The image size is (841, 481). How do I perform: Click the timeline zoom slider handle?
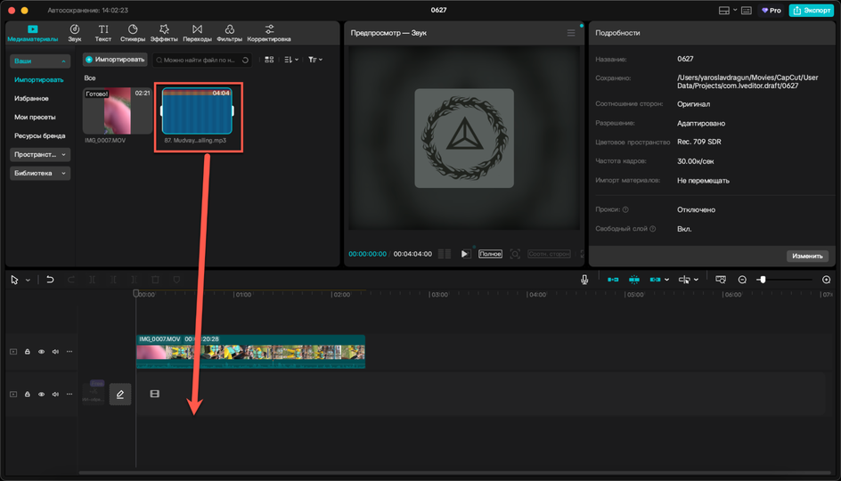(x=761, y=280)
